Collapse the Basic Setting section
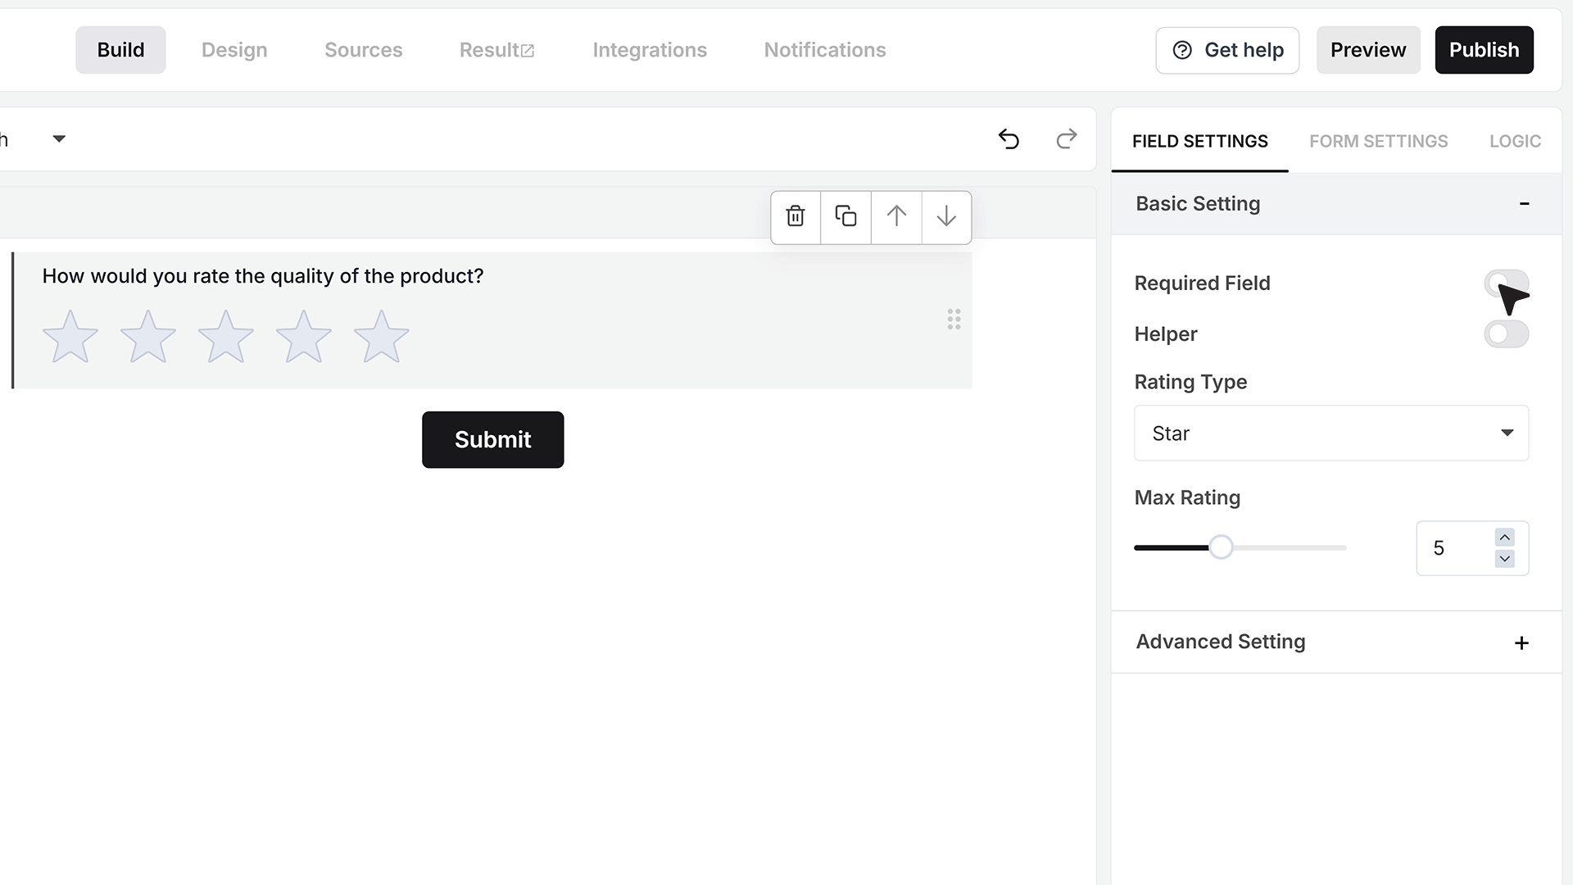Image resolution: width=1573 pixels, height=885 pixels. tap(1336, 203)
